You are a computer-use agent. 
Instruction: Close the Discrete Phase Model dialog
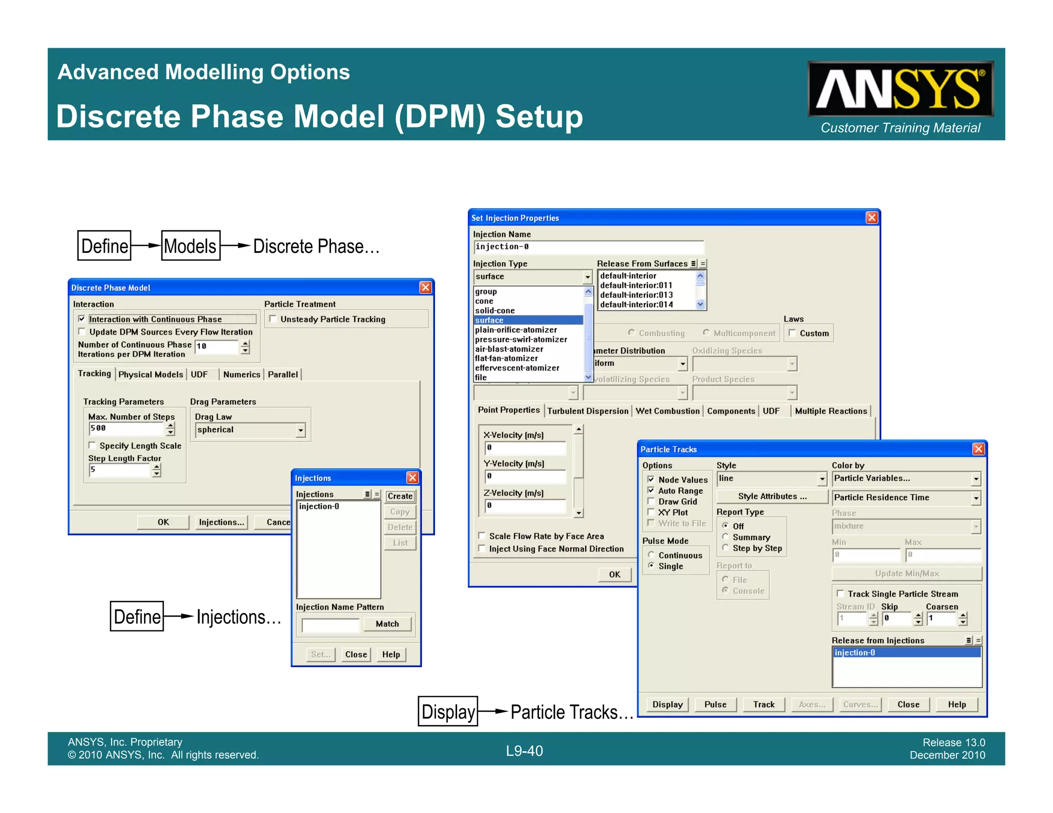pyautogui.click(x=425, y=287)
